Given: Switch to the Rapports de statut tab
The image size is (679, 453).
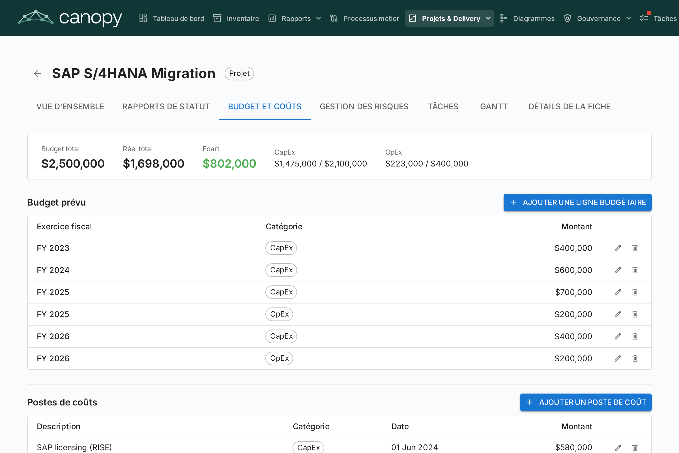Looking at the screenshot, I should click(166, 107).
